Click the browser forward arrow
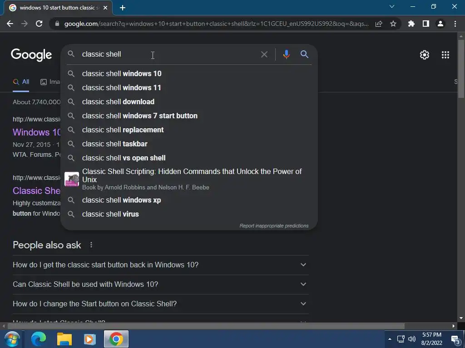This screenshot has width=465, height=348. click(25, 24)
